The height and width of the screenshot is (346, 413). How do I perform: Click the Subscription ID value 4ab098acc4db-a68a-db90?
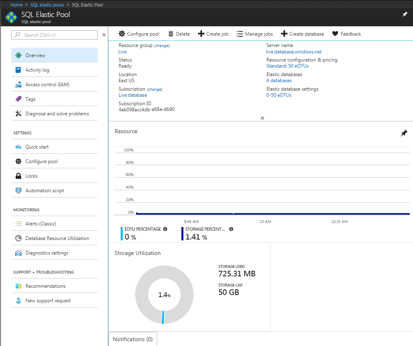(x=147, y=109)
